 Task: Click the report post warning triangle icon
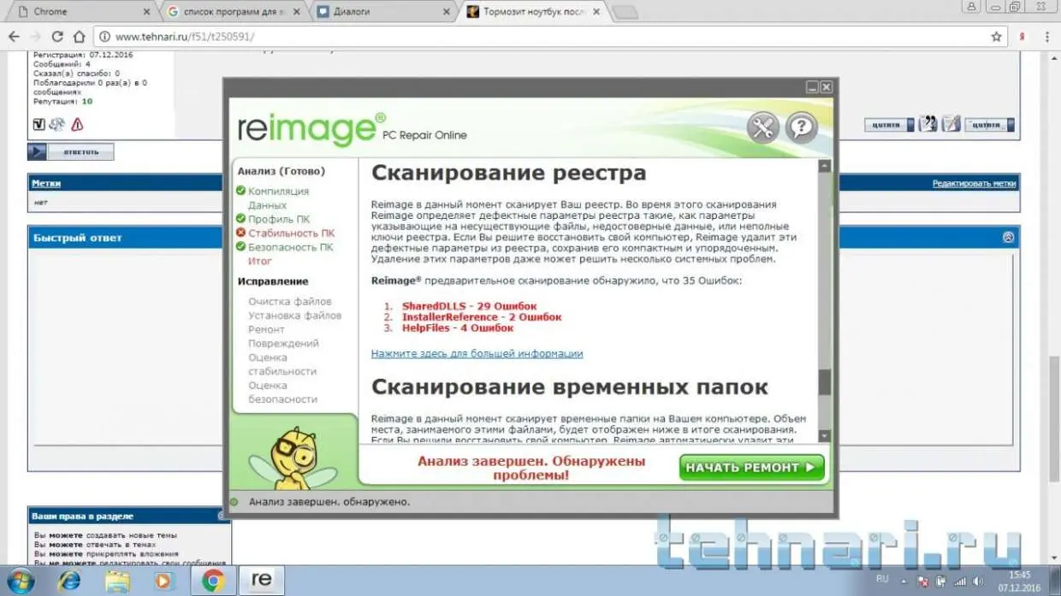[x=77, y=124]
